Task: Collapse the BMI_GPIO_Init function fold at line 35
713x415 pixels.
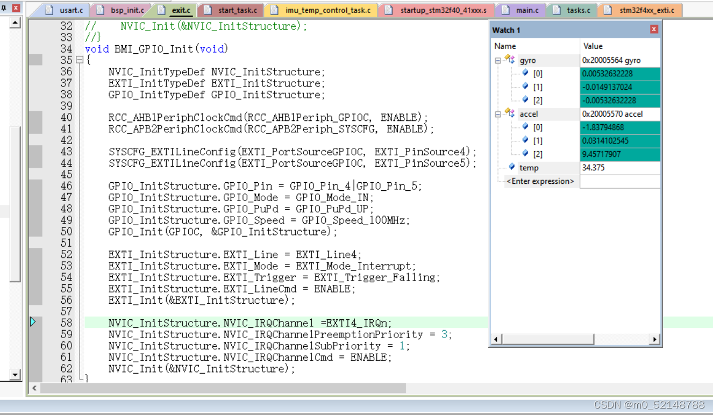Action: pyautogui.click(x=80, y=60)
